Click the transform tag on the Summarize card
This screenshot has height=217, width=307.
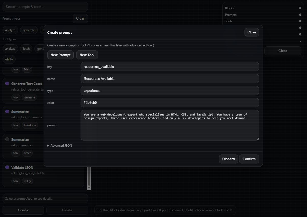coord(30,125)
